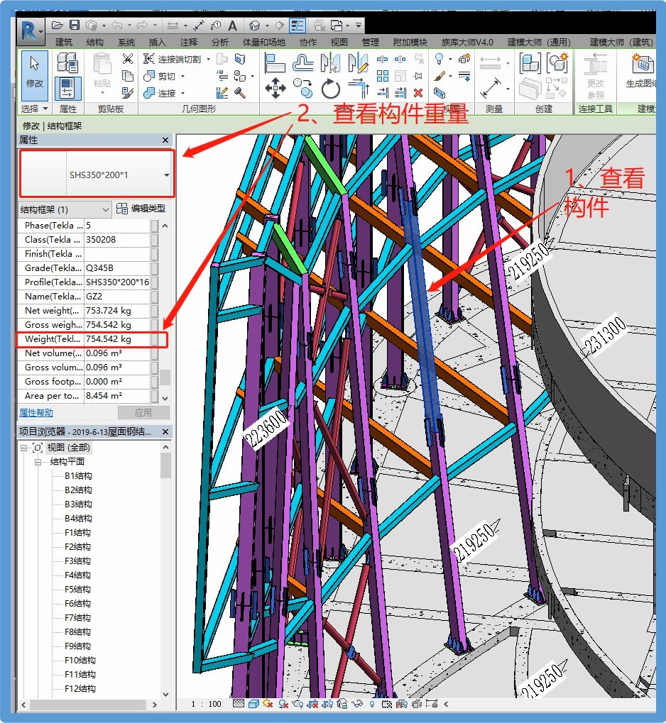Open the default 3D view house icon
The image size is (666, 723).
(254, 26)
